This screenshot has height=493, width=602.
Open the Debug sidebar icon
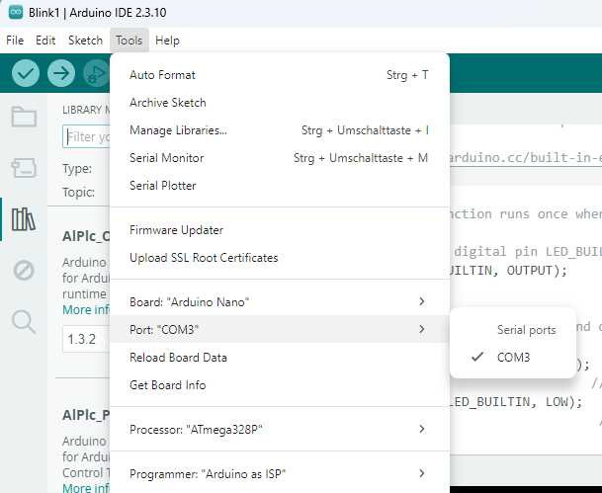pyautogui.click(x=24, y=271)
